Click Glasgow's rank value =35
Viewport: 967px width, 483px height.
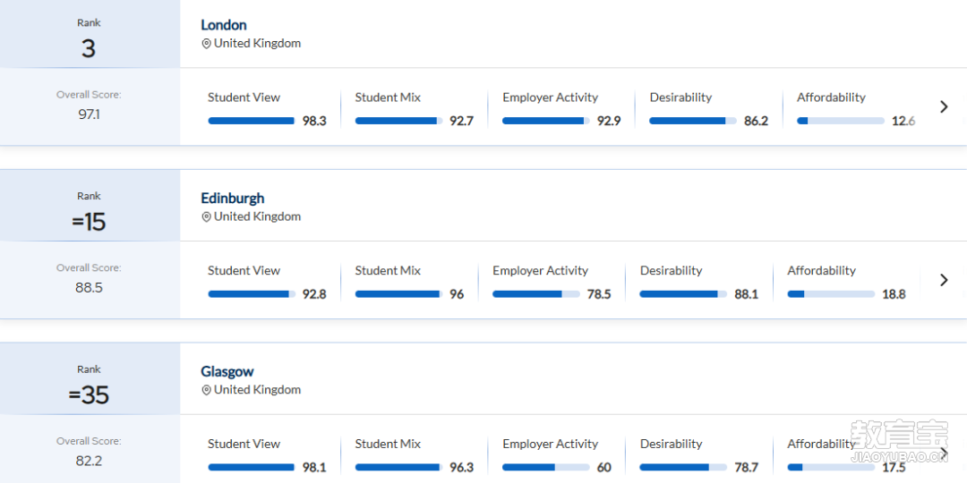point(89,395)
